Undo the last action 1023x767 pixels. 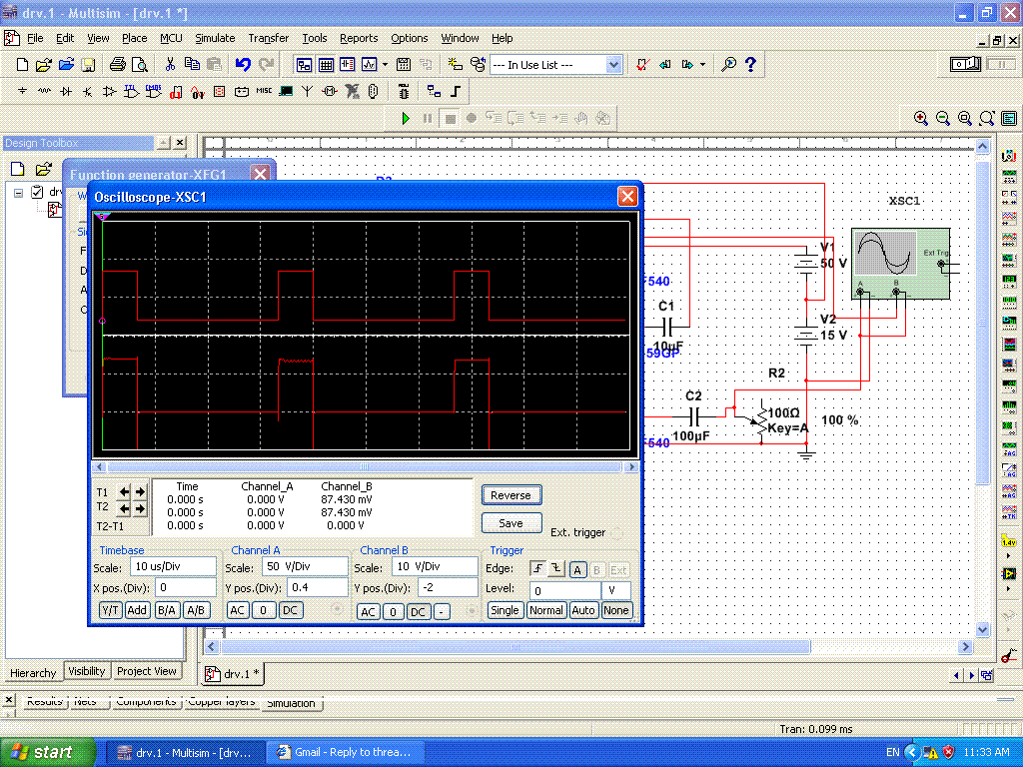243,64
